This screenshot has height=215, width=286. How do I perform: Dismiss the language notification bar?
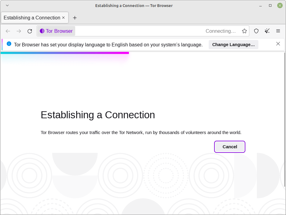tap(278, 44)
